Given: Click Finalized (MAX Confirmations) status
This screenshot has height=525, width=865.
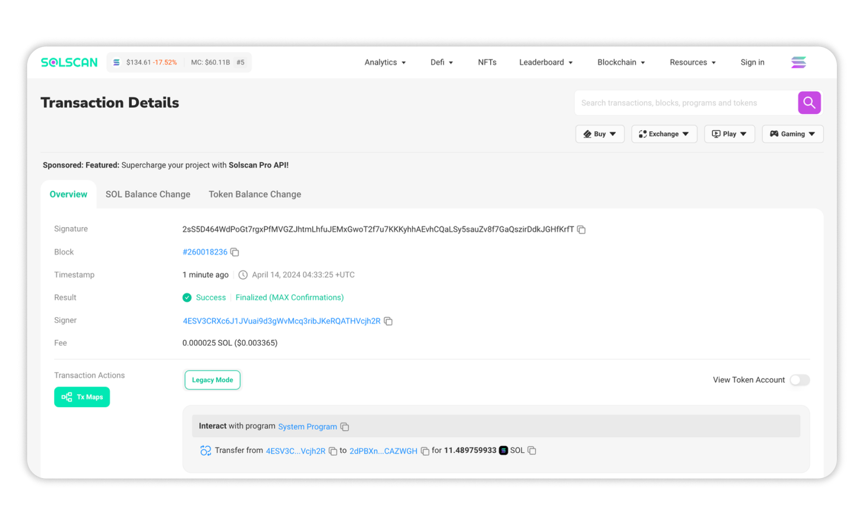Looking at the screenshot, I should click(x=289, y=297).
